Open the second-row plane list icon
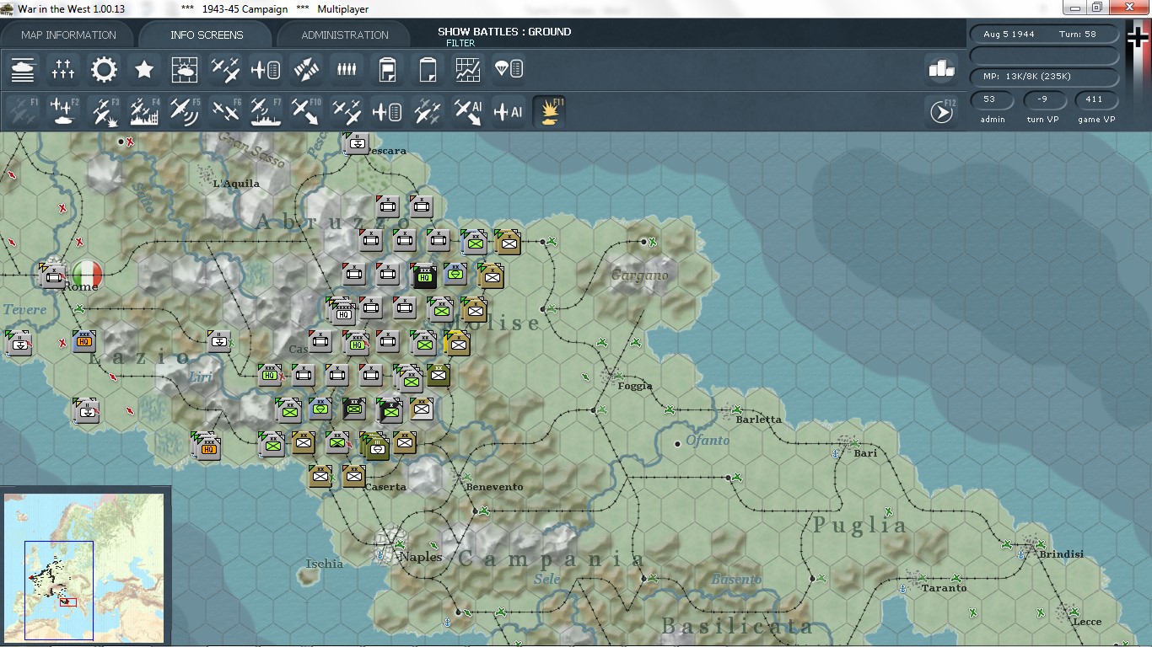This screenshot has height=647, width=1152. pos(387,111)
